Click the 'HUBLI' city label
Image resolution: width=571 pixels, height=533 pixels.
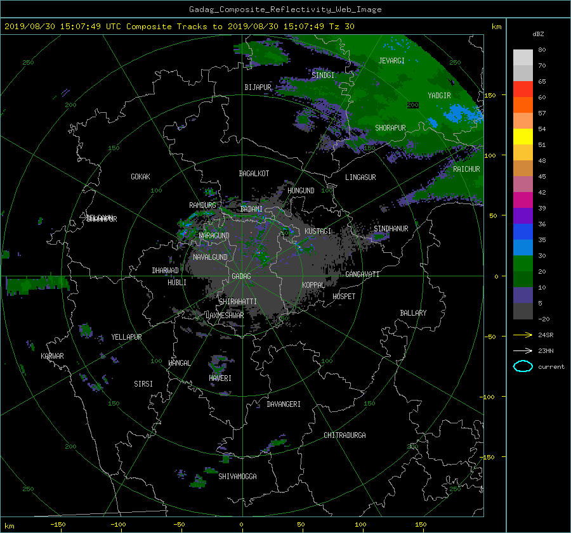click(177, 283)
